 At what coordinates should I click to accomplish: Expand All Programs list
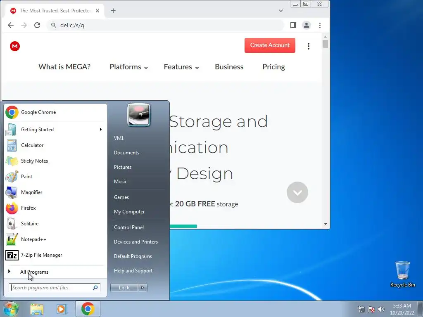tap(55, 272)
